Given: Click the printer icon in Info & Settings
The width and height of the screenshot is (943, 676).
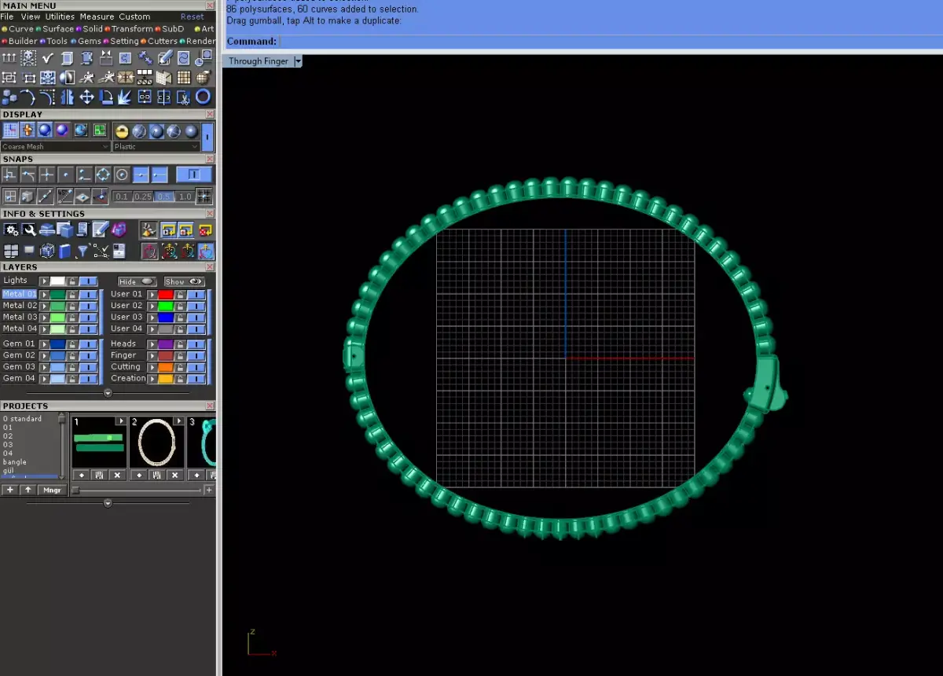Looking at the screenshot, I should 47,230.
